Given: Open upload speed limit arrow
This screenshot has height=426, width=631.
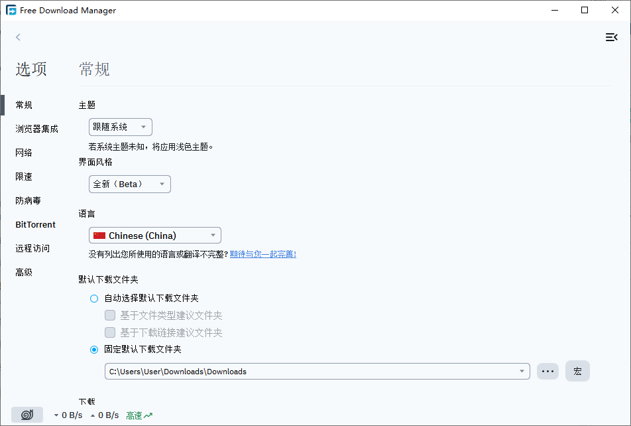Looking at the screenshot, I should [x=93, y=415].
